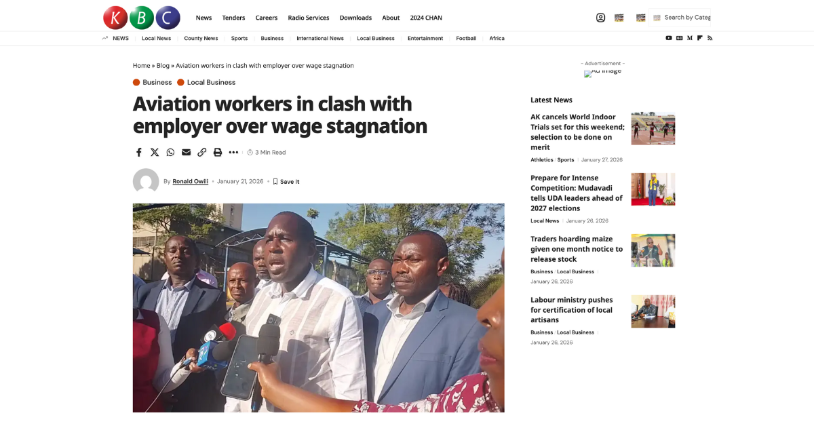Print the article with printer icon
The width and height of the screenshot is (814, 426).
[x=218, y=153]
